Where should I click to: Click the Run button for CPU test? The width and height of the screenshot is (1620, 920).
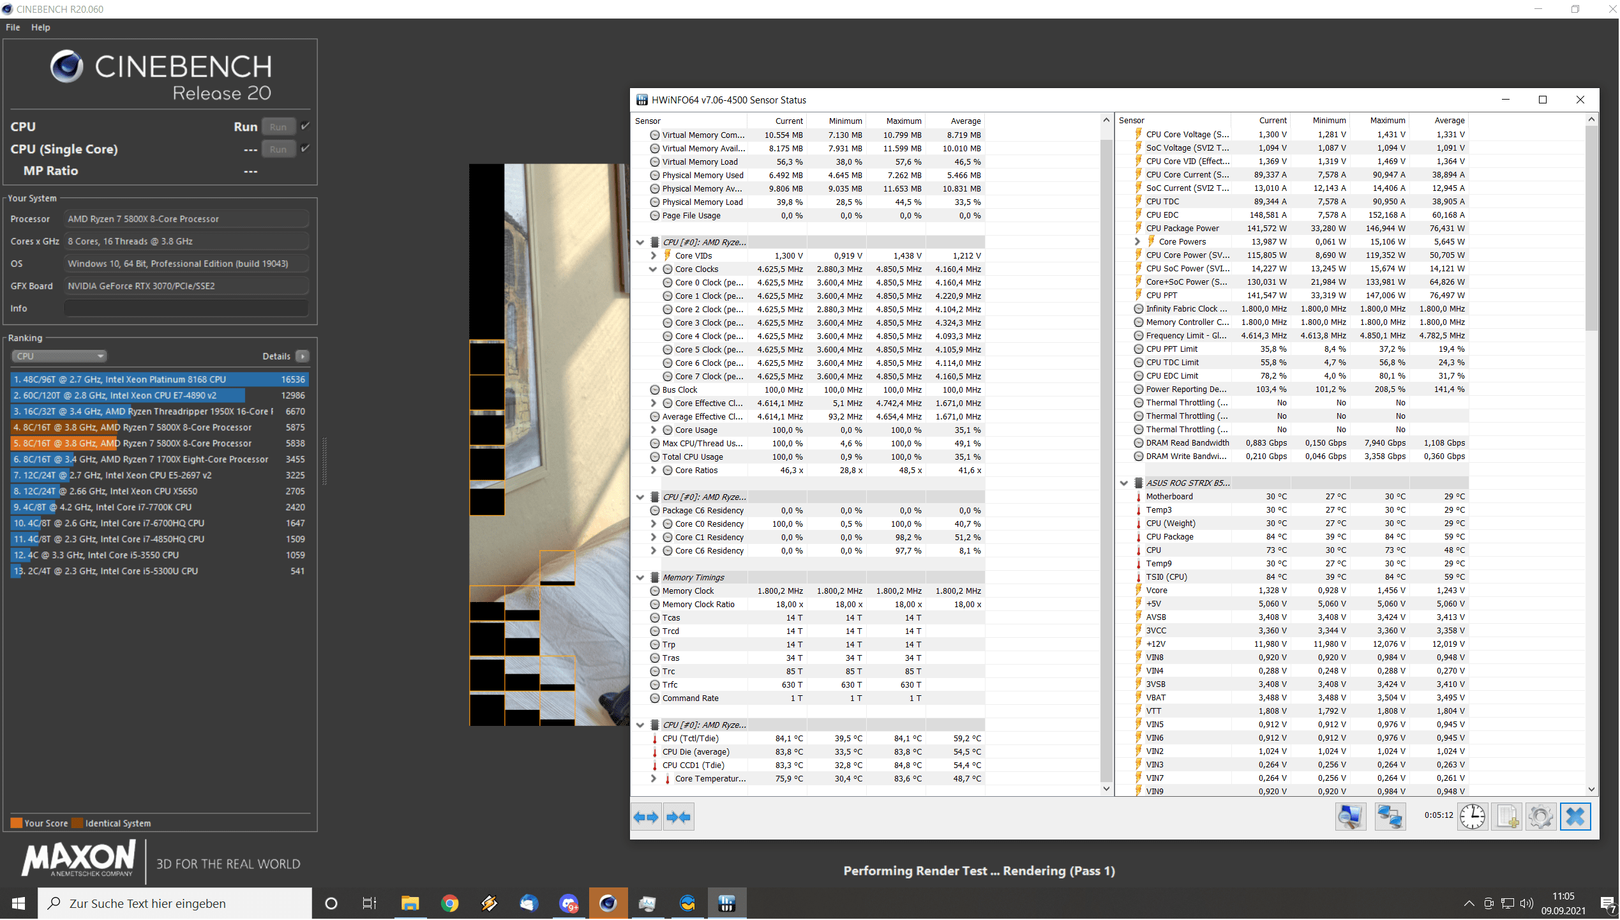[278, 127]
